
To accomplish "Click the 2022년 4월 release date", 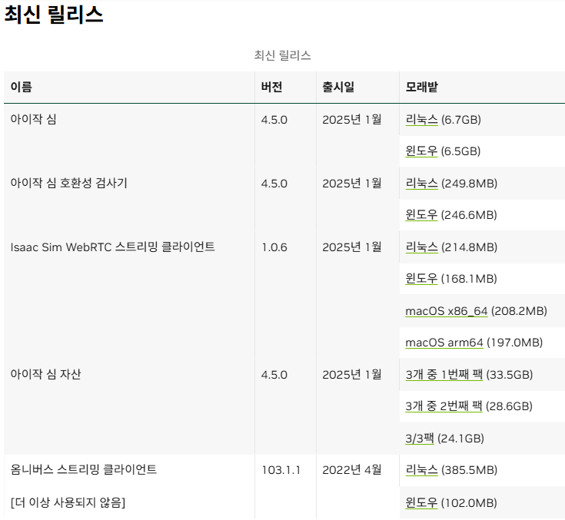I will coord(352,469).
